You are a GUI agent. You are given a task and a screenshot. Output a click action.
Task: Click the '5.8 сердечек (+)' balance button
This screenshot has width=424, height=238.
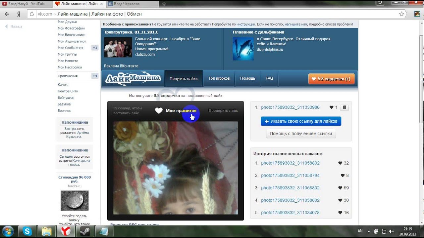332,79
